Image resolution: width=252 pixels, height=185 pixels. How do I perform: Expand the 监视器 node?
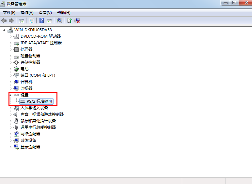point(10,88)
